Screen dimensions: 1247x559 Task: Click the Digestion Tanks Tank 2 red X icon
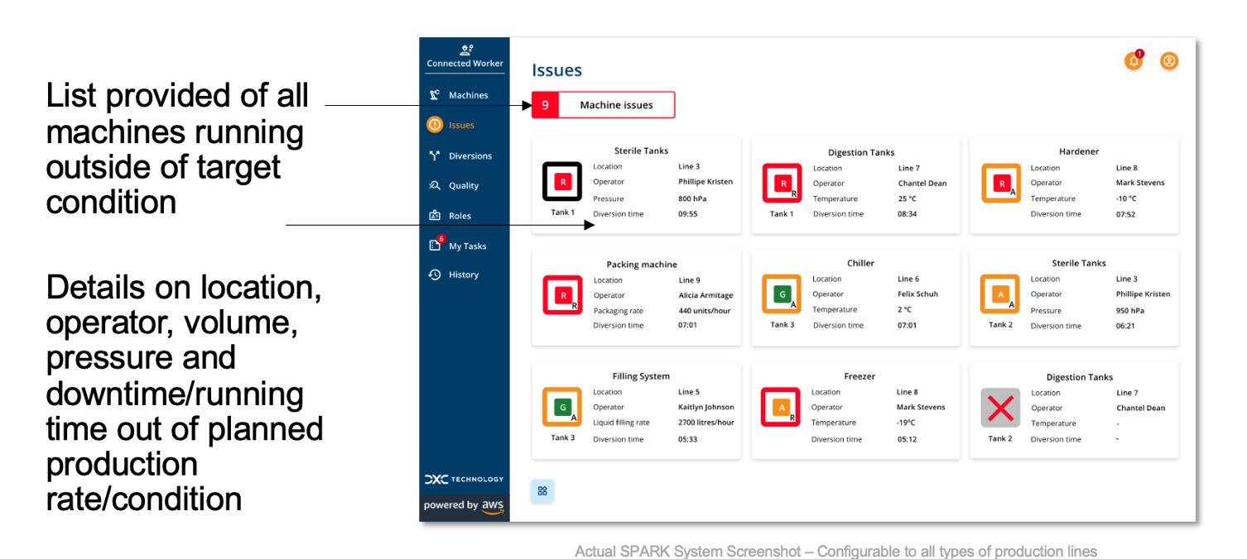pos(1000,408)
